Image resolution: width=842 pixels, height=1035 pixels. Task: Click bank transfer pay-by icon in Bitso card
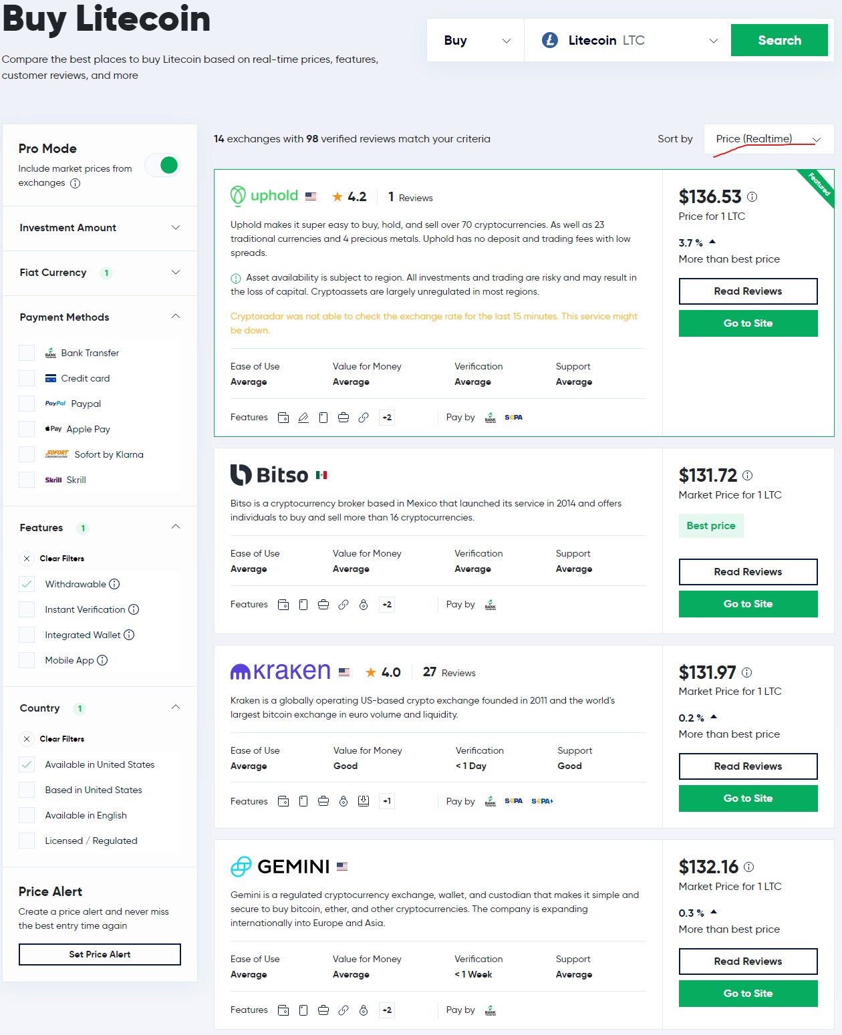490,605
